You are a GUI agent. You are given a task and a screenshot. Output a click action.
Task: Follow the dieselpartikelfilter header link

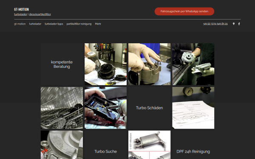[40, 14]
